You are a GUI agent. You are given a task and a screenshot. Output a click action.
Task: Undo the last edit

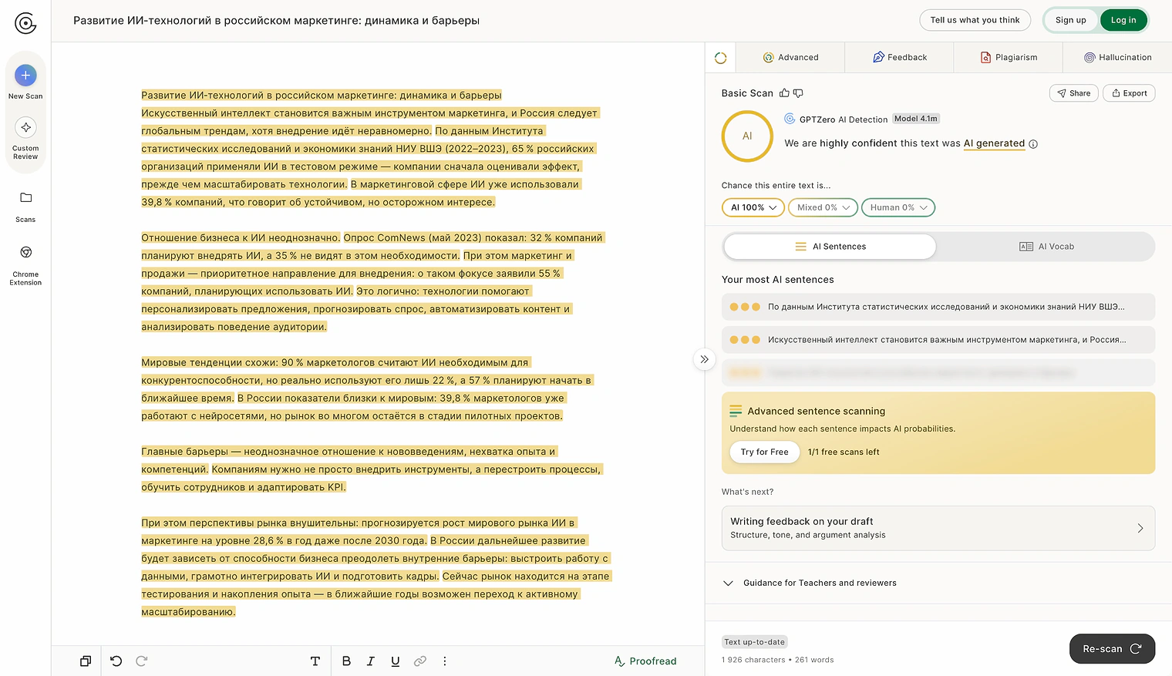pyautogui.click(x=116, y=661)
